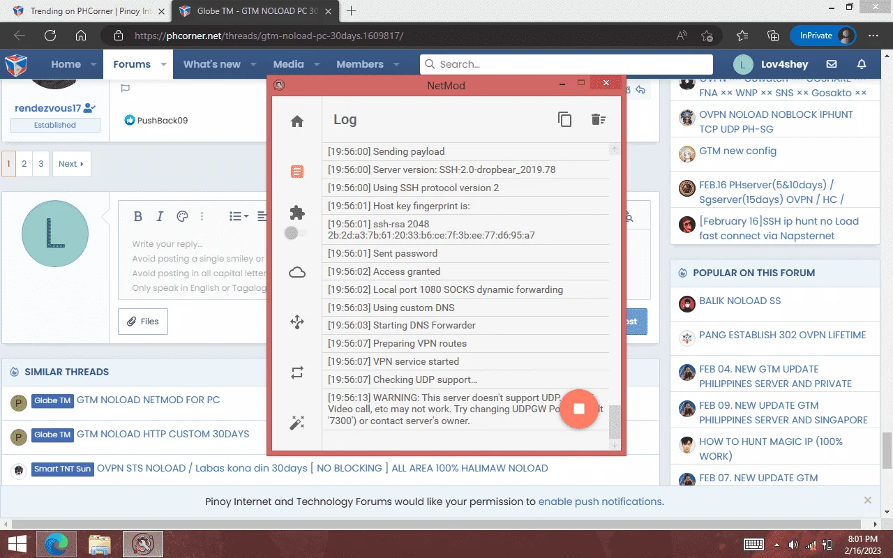Screen dimensions: 893x558
Task: Open the rendezvous17 user profile
Action: pyautogui.click(x=49, y=108)
